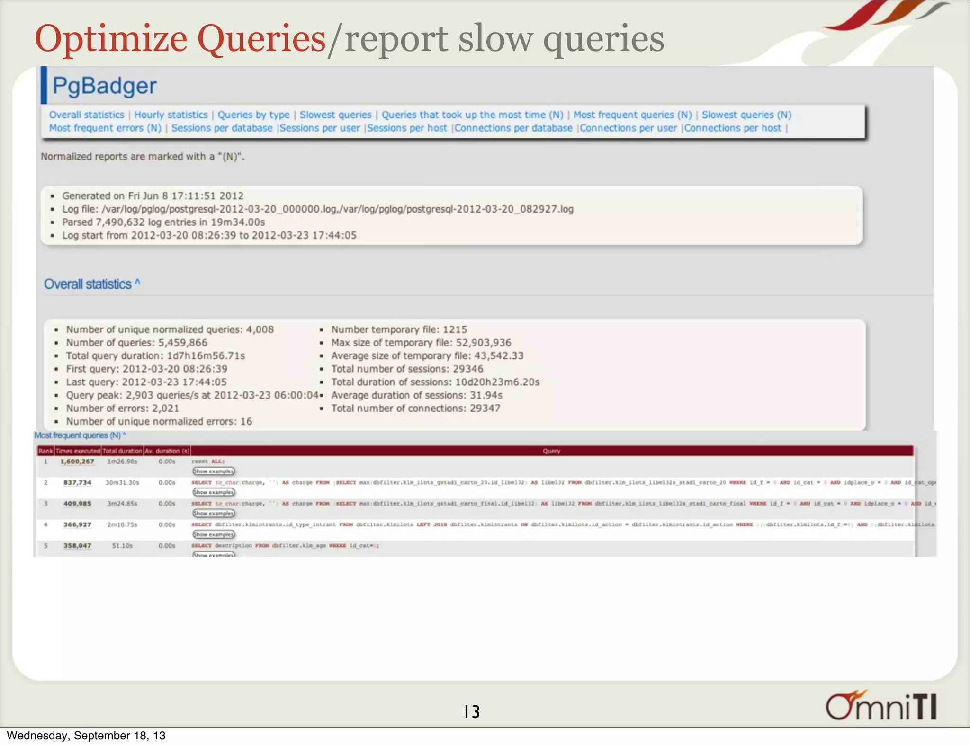
Task: Open Connections per host link
Action: click(733, 128)
